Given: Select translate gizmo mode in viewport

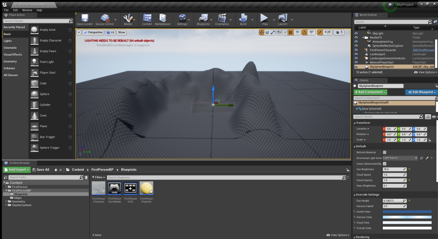Looking at the screenshot, I should [261, 32].
